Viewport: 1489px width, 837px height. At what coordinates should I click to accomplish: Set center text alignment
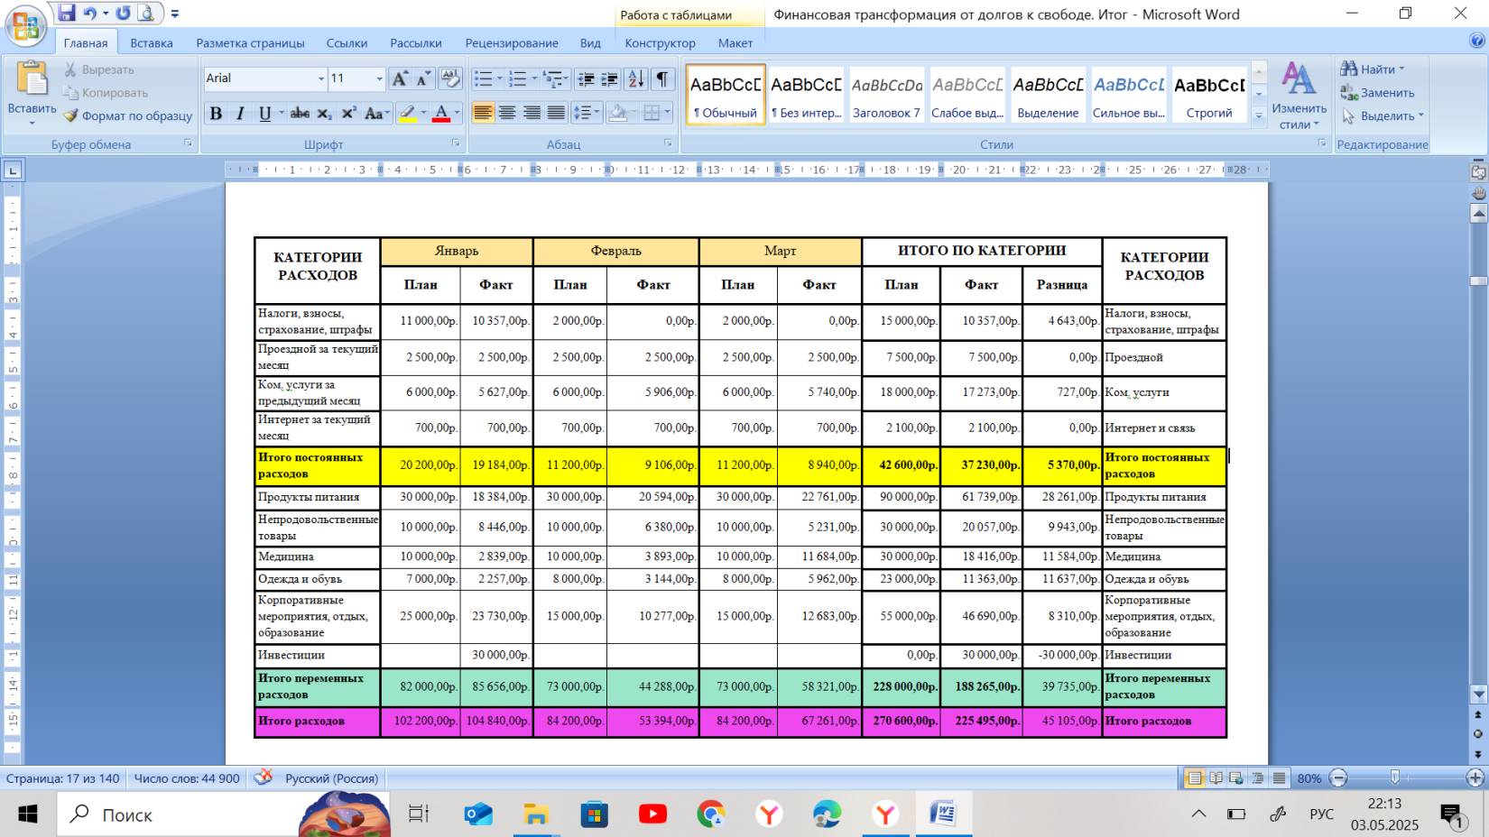coord(508,114)
